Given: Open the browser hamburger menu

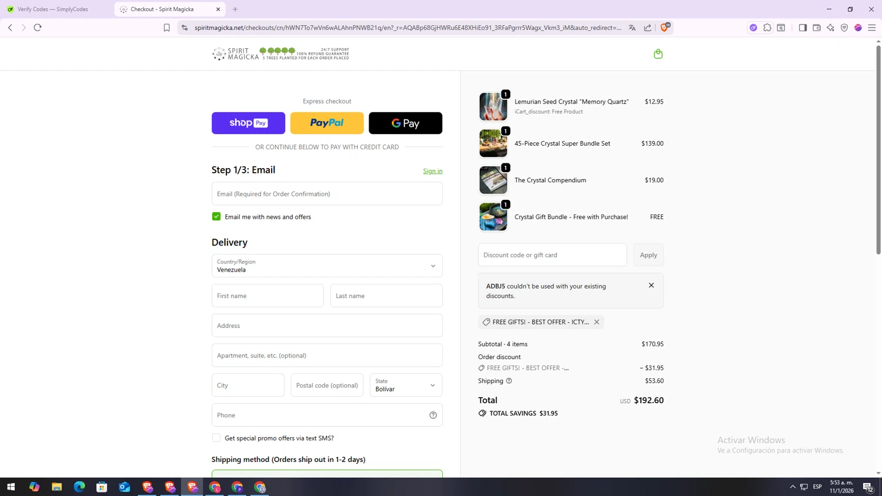Looking at the screenshot, I should click(872, 28).
